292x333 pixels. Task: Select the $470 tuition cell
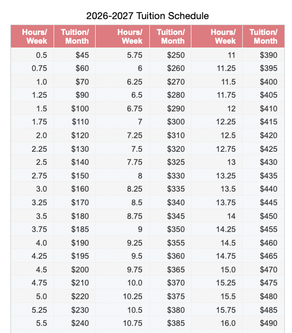[x=264, y=270]
